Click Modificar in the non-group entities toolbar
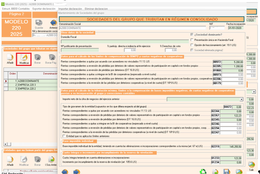260x174 pixels. (24, 159)
